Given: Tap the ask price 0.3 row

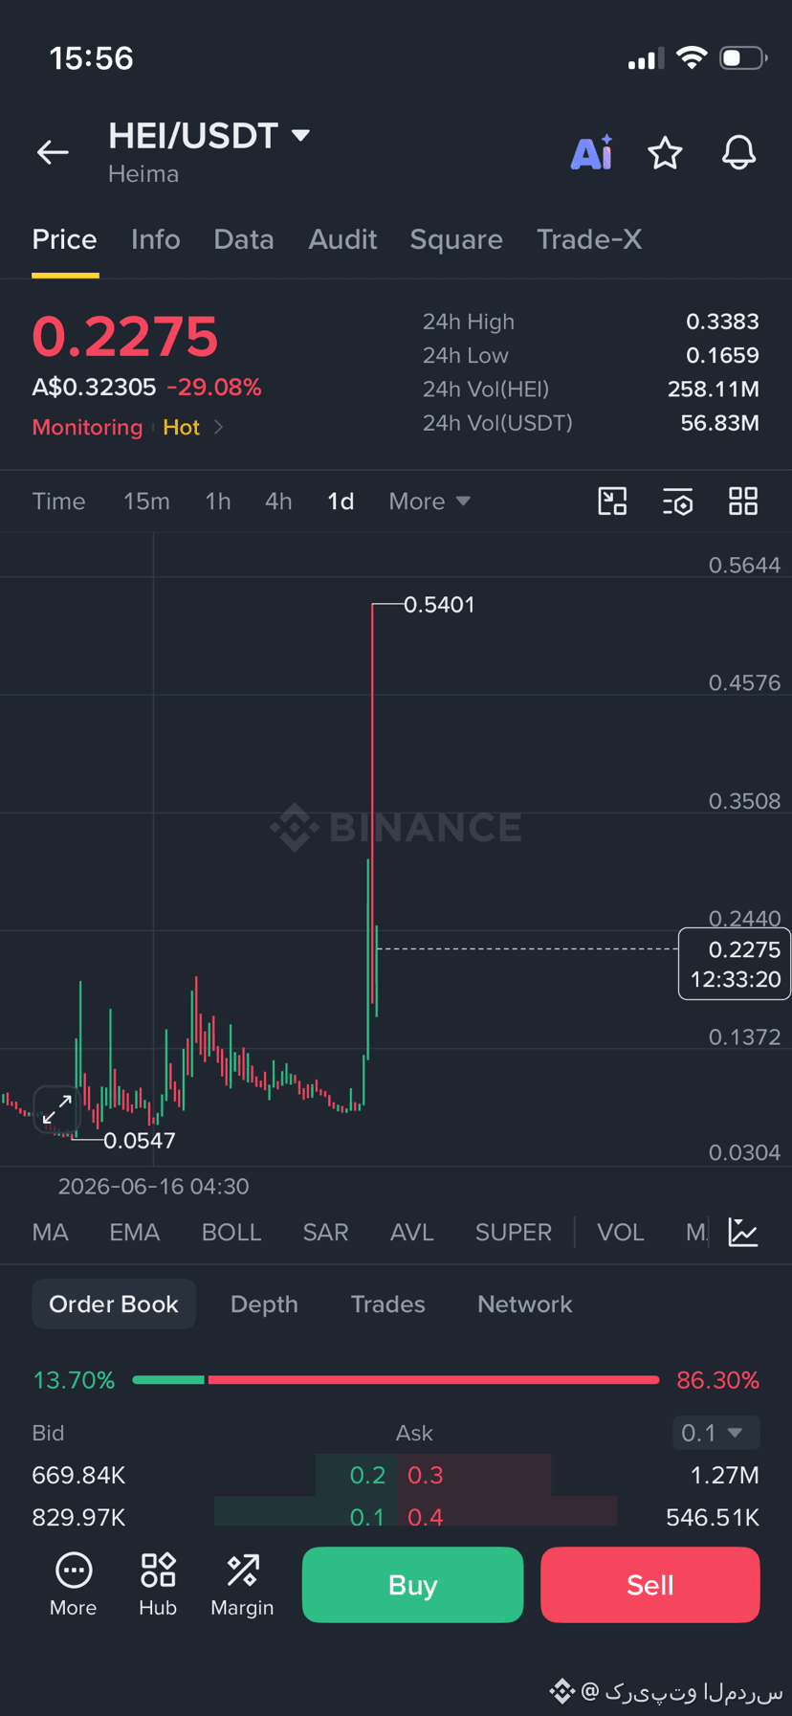Looking at the screenshot, I should [x=426, y=1475].
